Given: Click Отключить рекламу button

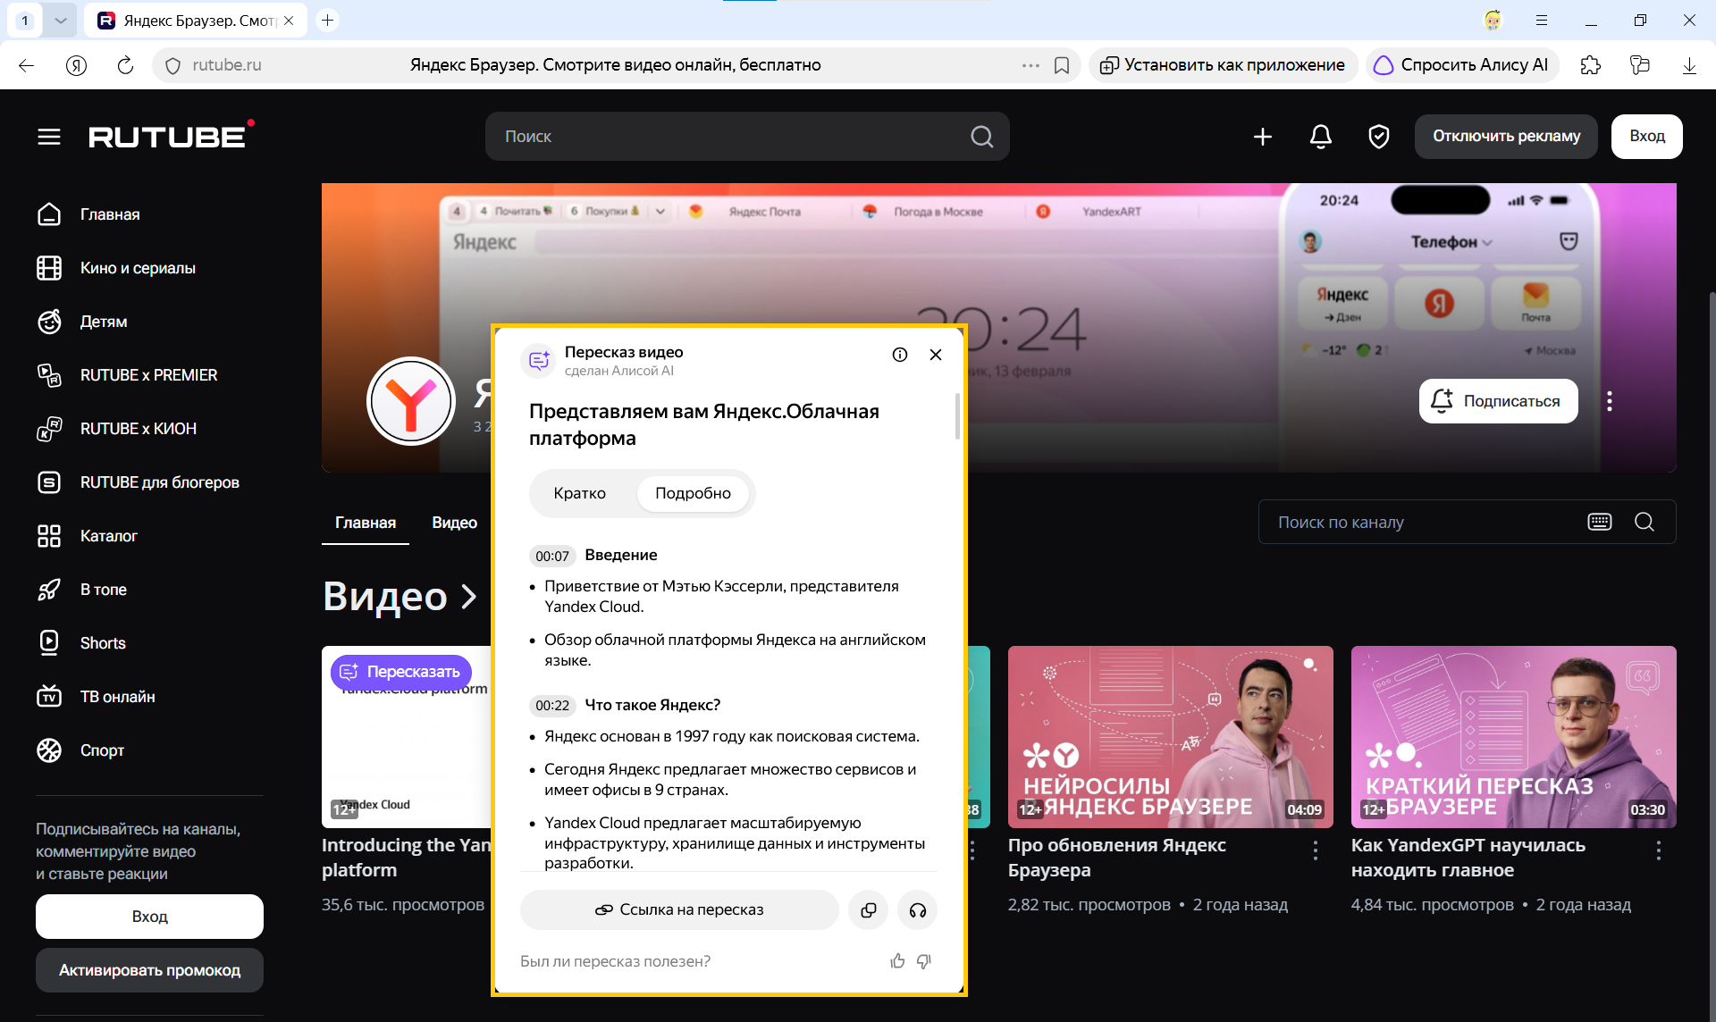Looking at the screenshot, I should coord(1506,137).
